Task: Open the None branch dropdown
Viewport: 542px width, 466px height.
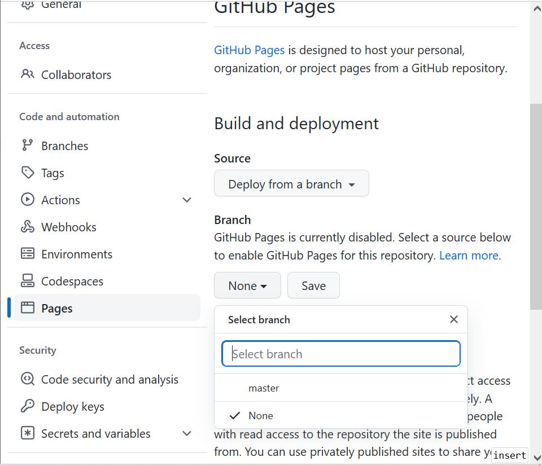Action: point(247,285)
